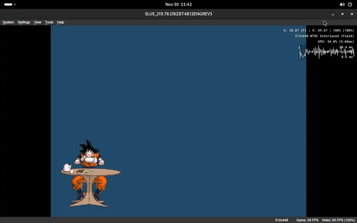Open the System menu

[8, 22]
